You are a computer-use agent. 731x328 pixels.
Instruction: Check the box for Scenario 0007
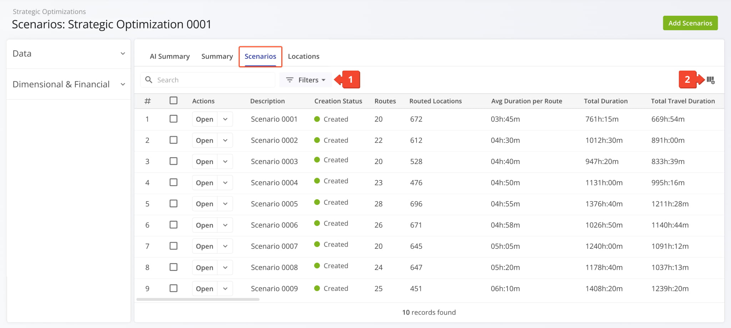click(173, 246)
